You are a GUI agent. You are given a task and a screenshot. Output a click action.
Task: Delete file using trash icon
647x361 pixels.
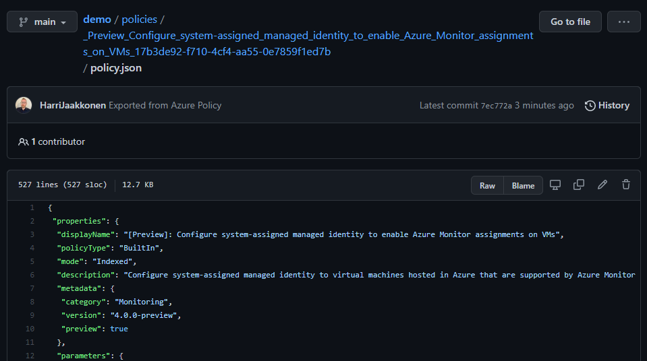(625, 185)
